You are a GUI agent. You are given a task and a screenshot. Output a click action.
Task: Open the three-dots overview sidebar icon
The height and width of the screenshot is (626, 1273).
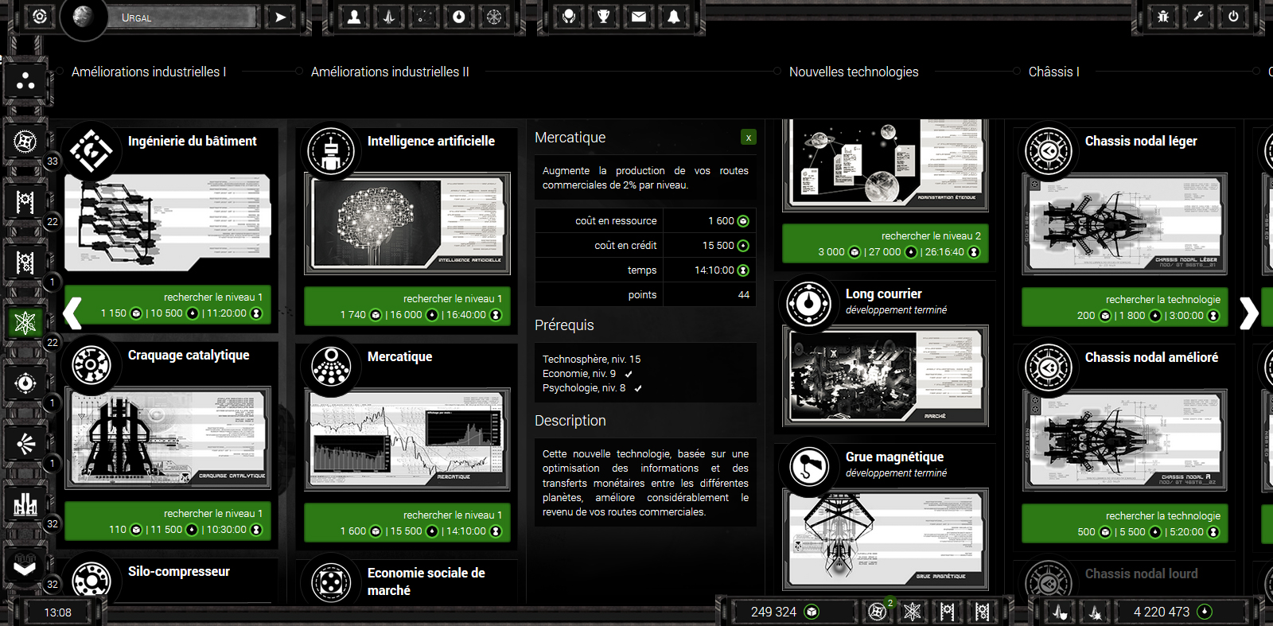[x=25, y=81]
